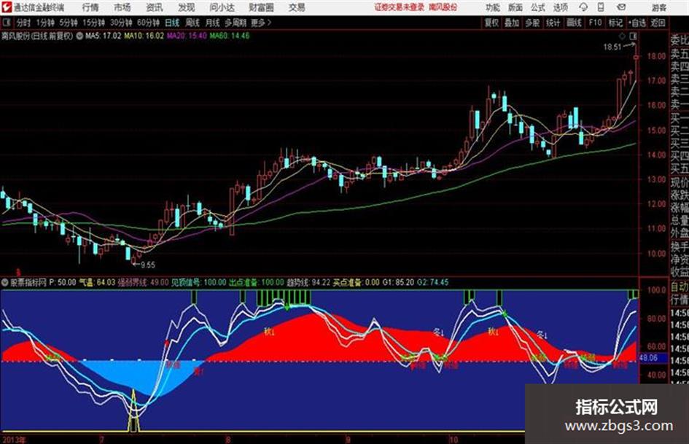689x444 pixels.
Task: Click the 18.51 high price label
Action: point(612,47)
